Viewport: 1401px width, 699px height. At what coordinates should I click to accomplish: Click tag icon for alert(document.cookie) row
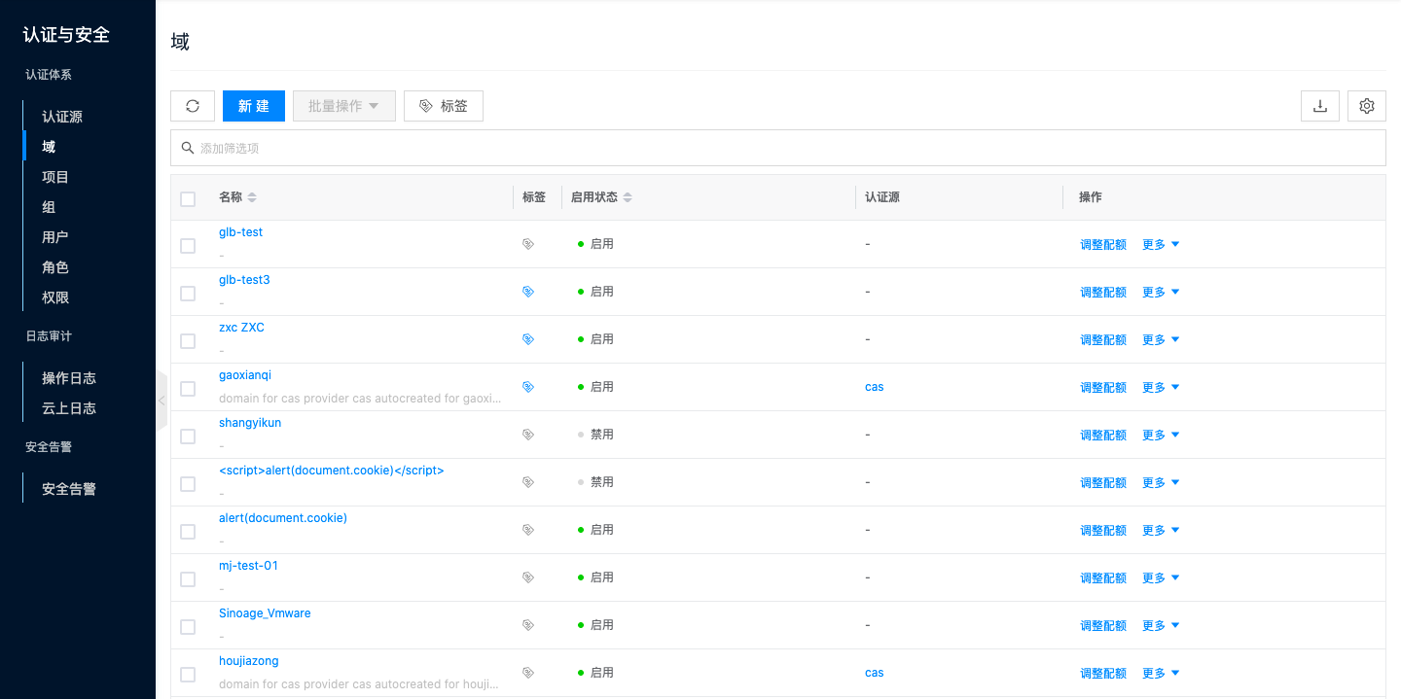pos(528,530)
